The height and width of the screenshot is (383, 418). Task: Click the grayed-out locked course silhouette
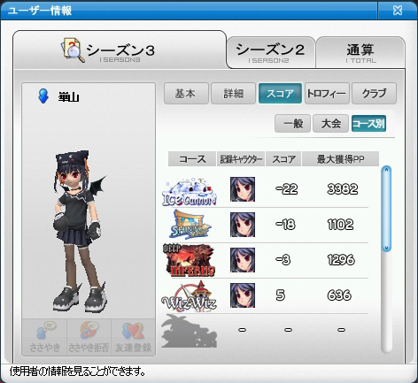(190, 331)
